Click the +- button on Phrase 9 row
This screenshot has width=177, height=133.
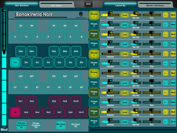tap(165, 93)
